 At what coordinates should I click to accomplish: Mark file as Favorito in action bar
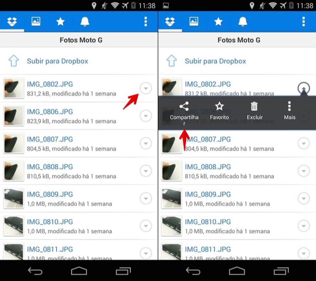tap(219, 111)
